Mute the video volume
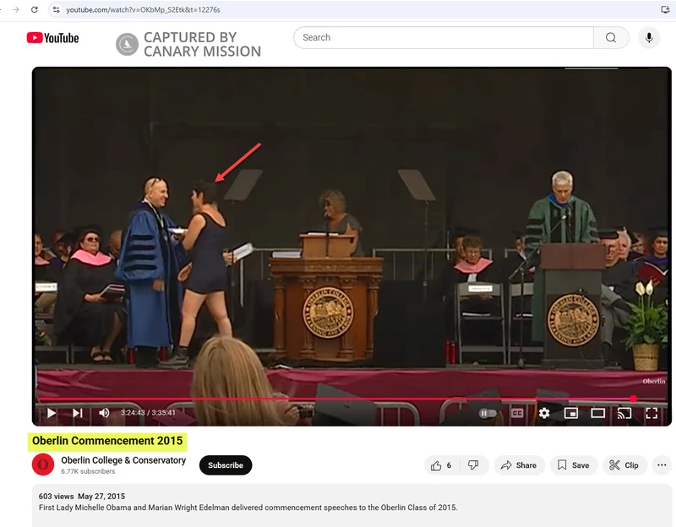The width and height of the screenshot is (676, 527). coord(105,413)
